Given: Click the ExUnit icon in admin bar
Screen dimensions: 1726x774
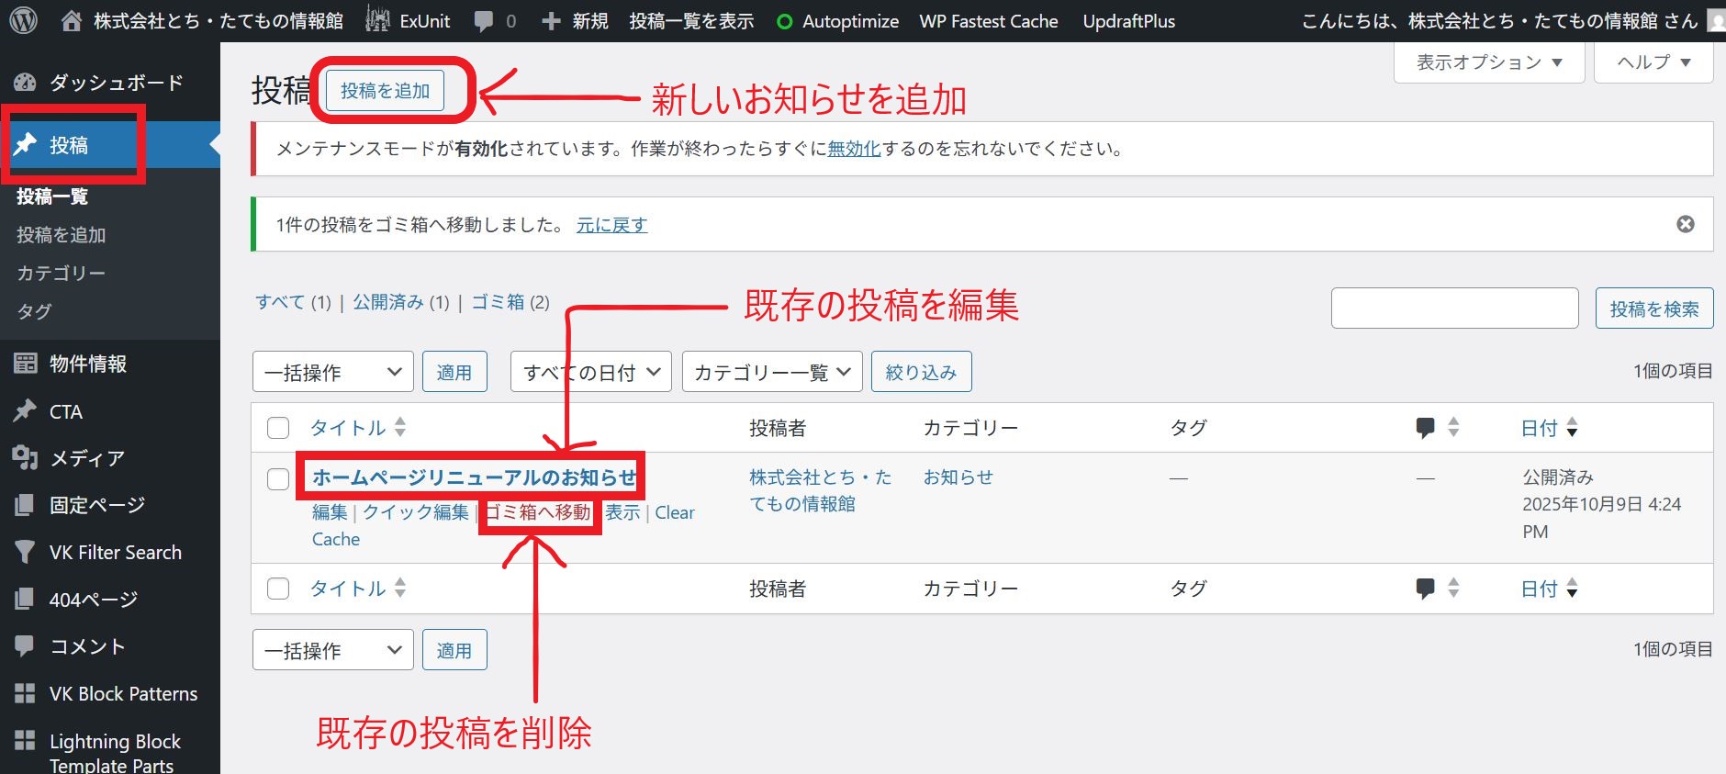Looking at the screenshot, I should tap(377, 20).
